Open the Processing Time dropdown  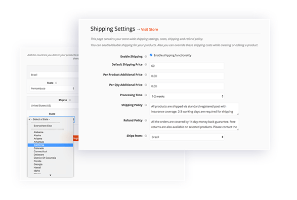(187, 96)
